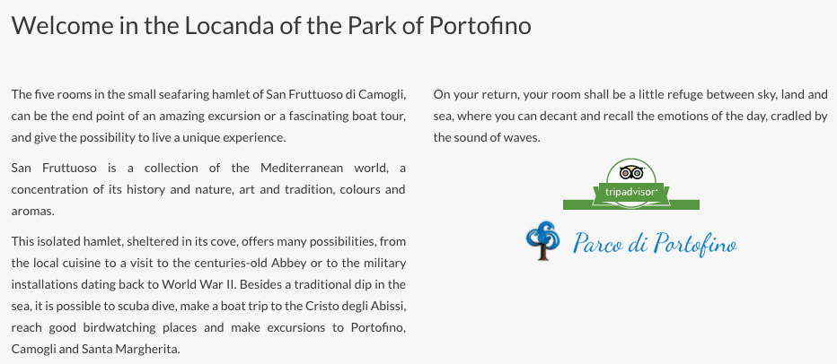Open the Parco di Portofino script text
837x364 pixels.
coord(655,244)
